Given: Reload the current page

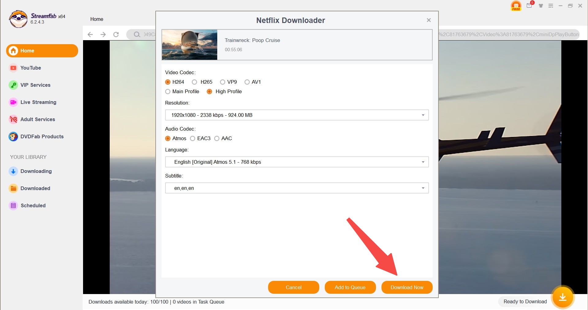Looking at the screenshot, I should 116,34.
